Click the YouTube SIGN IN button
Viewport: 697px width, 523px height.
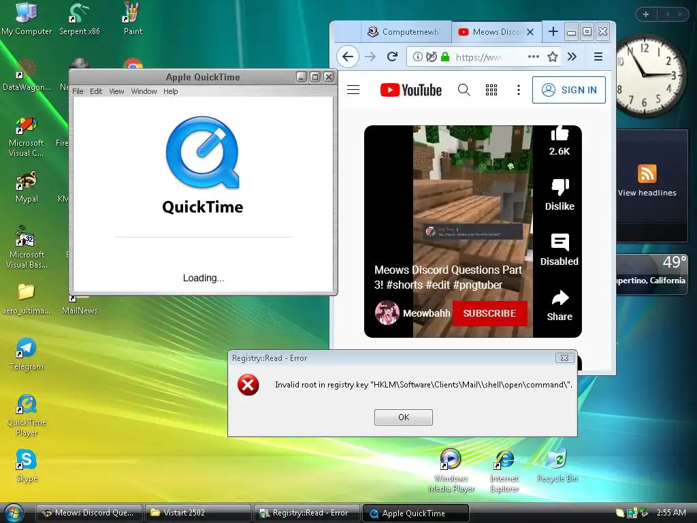[x=568, y=90]
